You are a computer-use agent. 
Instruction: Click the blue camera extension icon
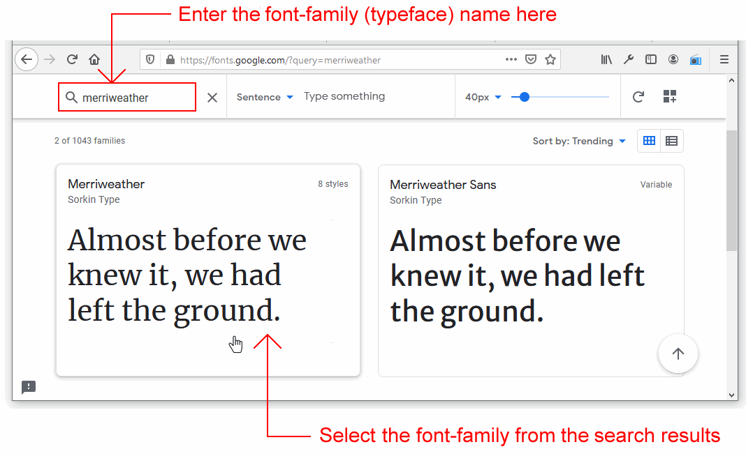click(696, 60)
